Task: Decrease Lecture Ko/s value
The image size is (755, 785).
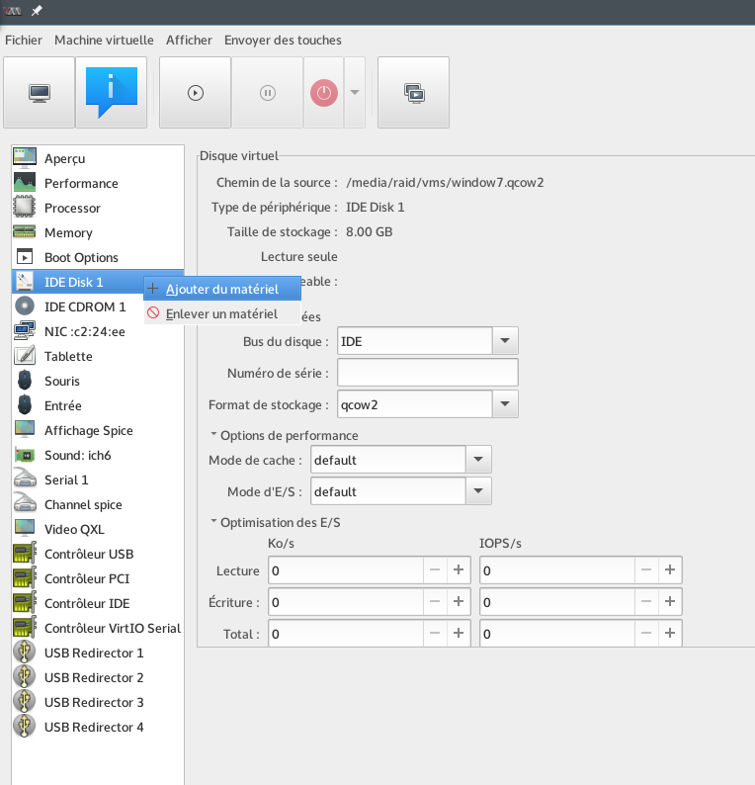Action: 435,569
